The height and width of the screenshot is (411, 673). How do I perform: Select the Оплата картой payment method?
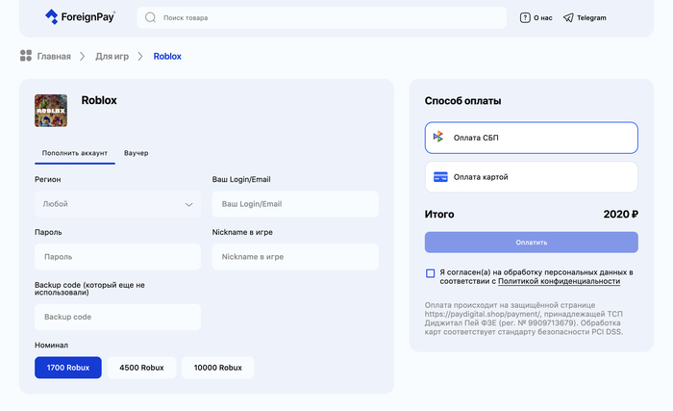pos(532,177)
